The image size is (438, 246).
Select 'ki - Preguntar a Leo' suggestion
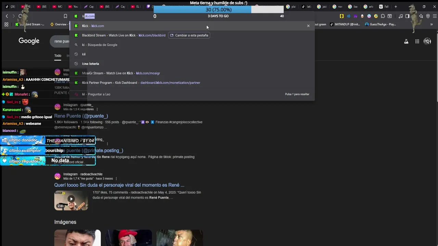192,94
